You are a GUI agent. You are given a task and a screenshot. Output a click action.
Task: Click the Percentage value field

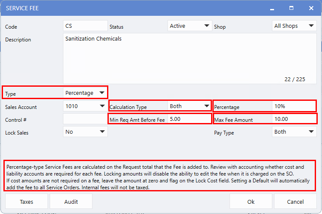coord(294,106)
